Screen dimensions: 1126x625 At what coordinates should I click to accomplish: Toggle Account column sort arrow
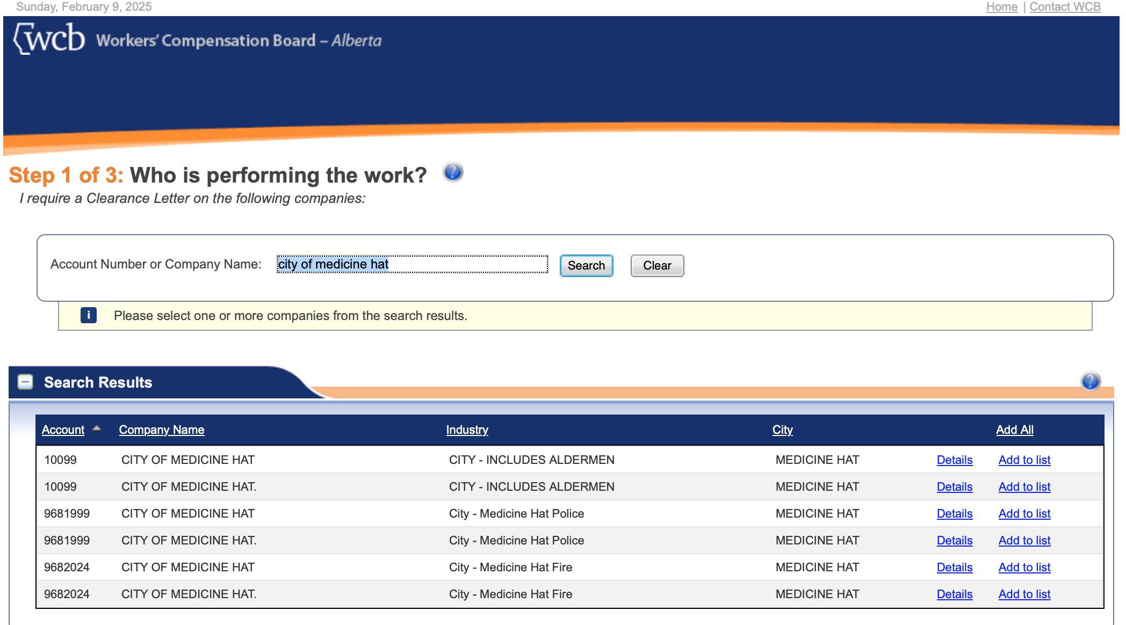97,428
